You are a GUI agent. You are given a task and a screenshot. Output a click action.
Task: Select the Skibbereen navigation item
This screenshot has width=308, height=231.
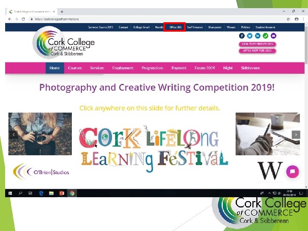[250, 68]
